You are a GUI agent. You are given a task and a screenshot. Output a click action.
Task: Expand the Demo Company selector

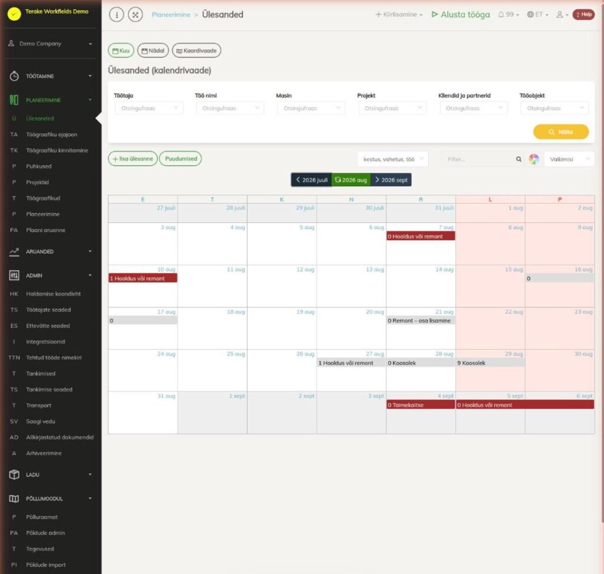pyautogui.click(x=50, y=44)
